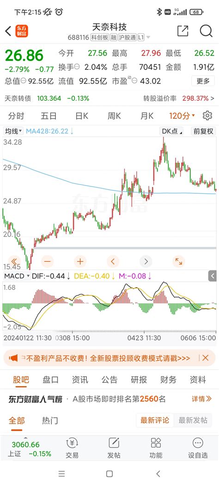Open the 资料 tab
Viewport: 219px width, 487px height.
point(198,380)
